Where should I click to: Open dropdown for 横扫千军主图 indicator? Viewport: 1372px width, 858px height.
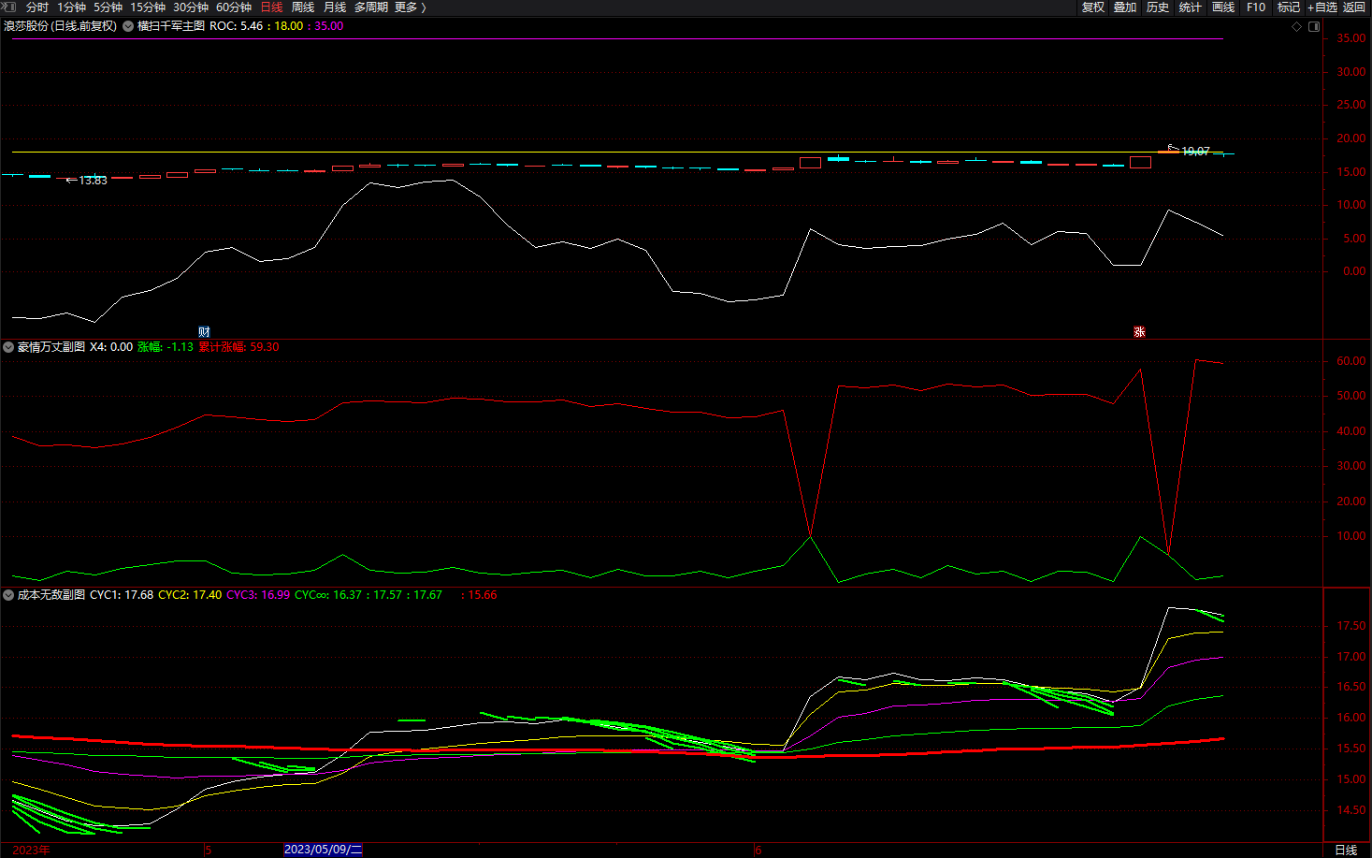tap(128, 26)
